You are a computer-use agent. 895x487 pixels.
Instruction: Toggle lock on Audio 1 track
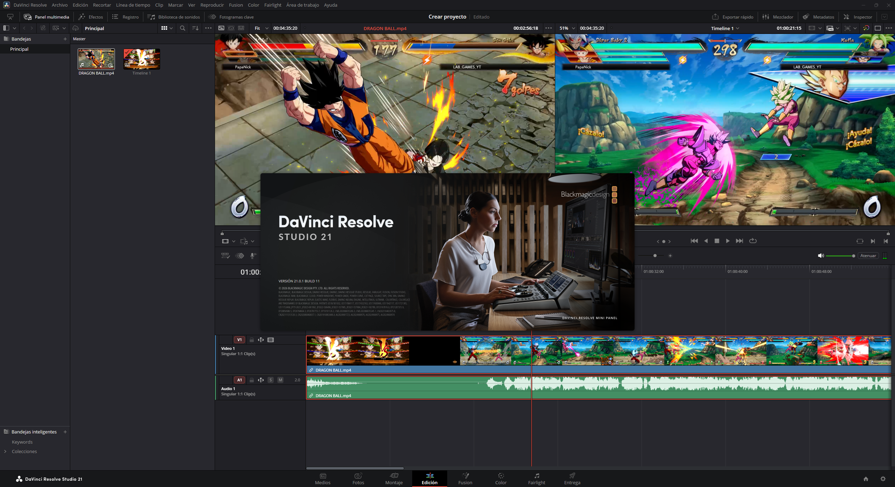point(251,380)
